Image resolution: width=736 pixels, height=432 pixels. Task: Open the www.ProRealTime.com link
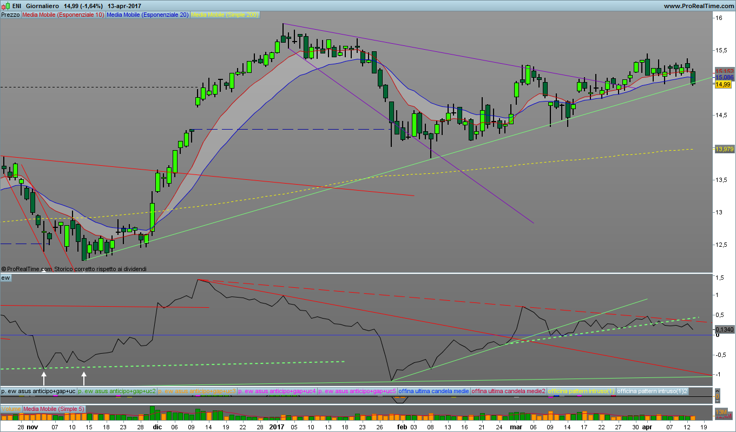698,6
